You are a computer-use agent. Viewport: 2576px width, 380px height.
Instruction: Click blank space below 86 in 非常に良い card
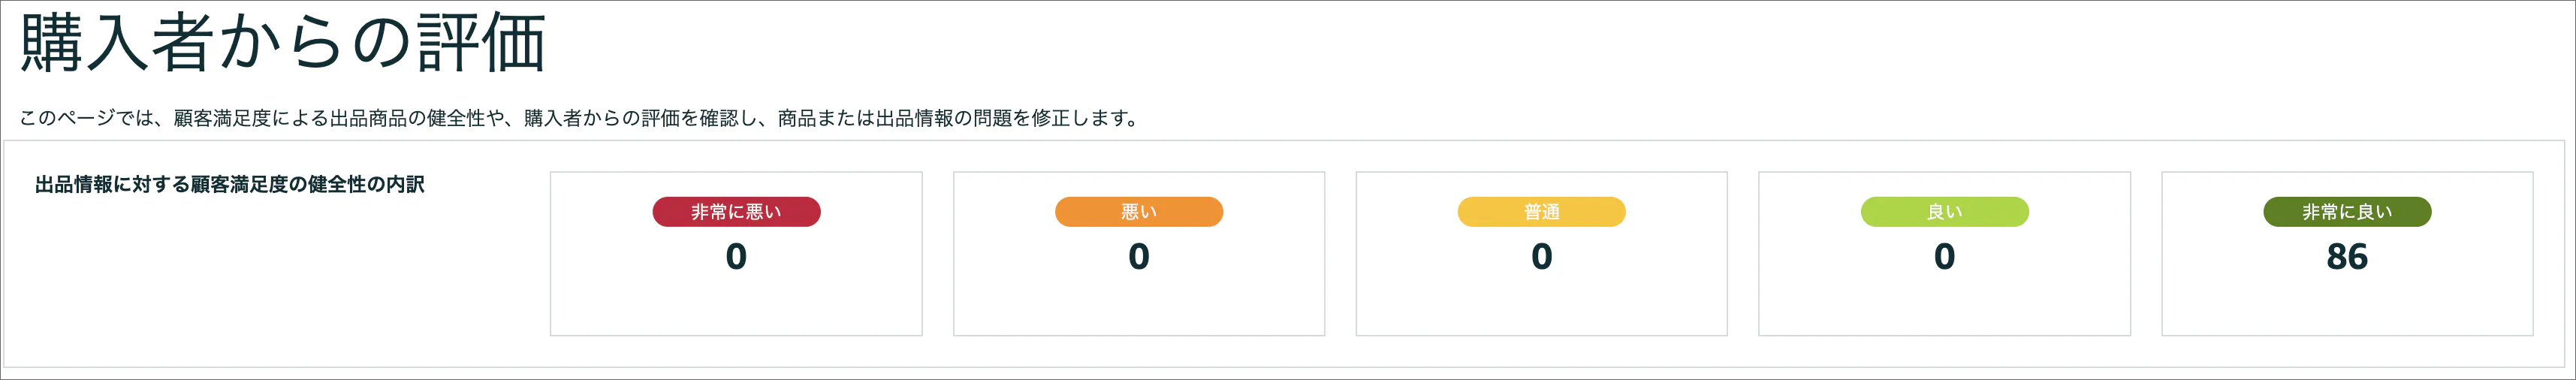coord(2346,305)
